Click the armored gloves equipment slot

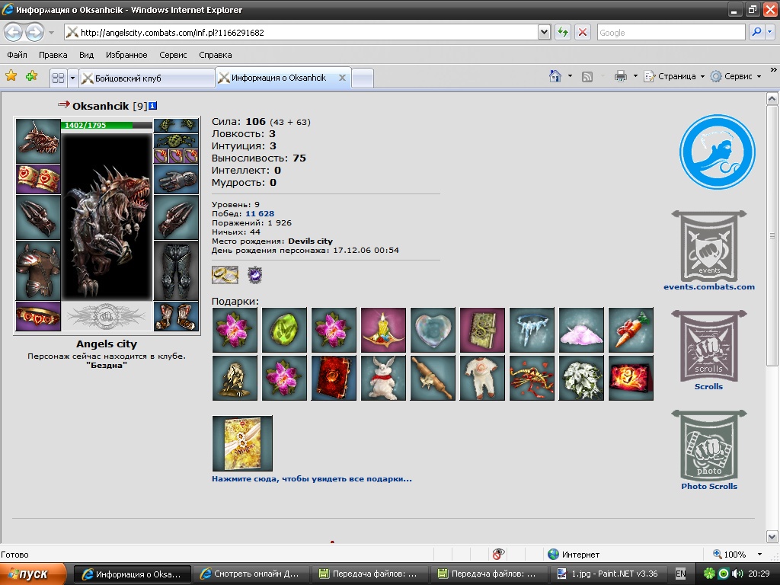tap(176, 179)
